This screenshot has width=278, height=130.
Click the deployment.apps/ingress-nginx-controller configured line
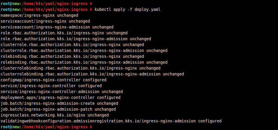[61, 97]
